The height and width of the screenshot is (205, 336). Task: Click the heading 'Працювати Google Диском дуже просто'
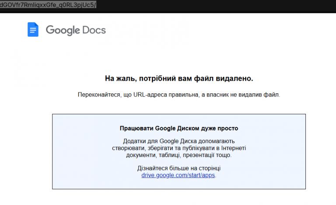click(x=179, y=128)
